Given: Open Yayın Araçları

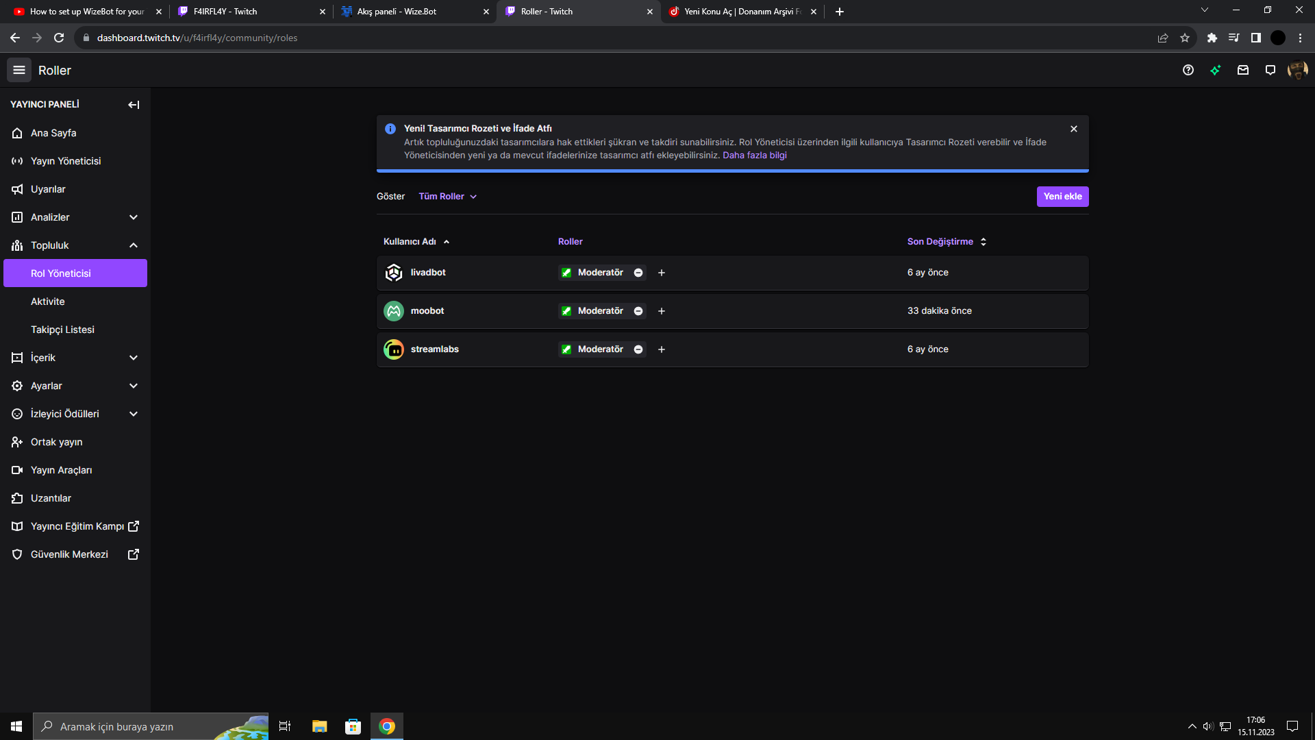Looking at the screenshot, I should click(x=75, y=470).
